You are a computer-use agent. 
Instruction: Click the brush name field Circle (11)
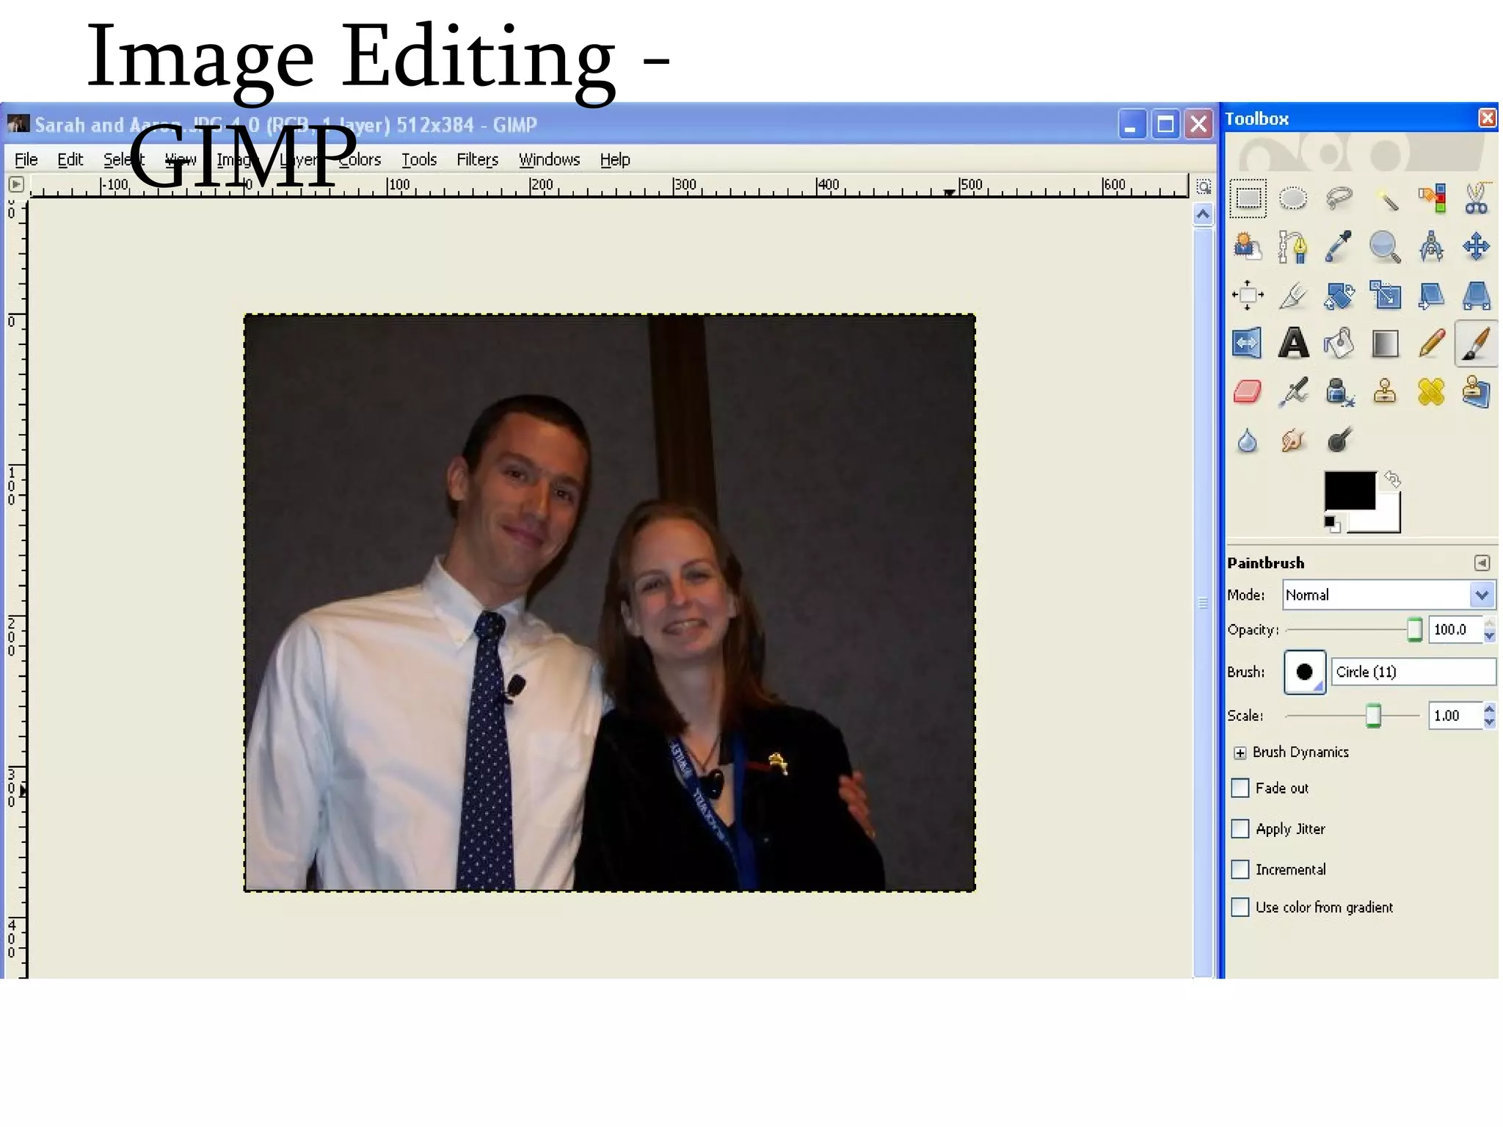1413,672
